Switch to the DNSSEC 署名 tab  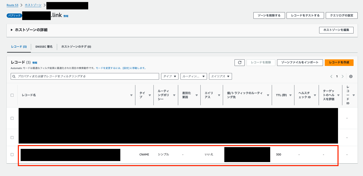coord(44,46)
